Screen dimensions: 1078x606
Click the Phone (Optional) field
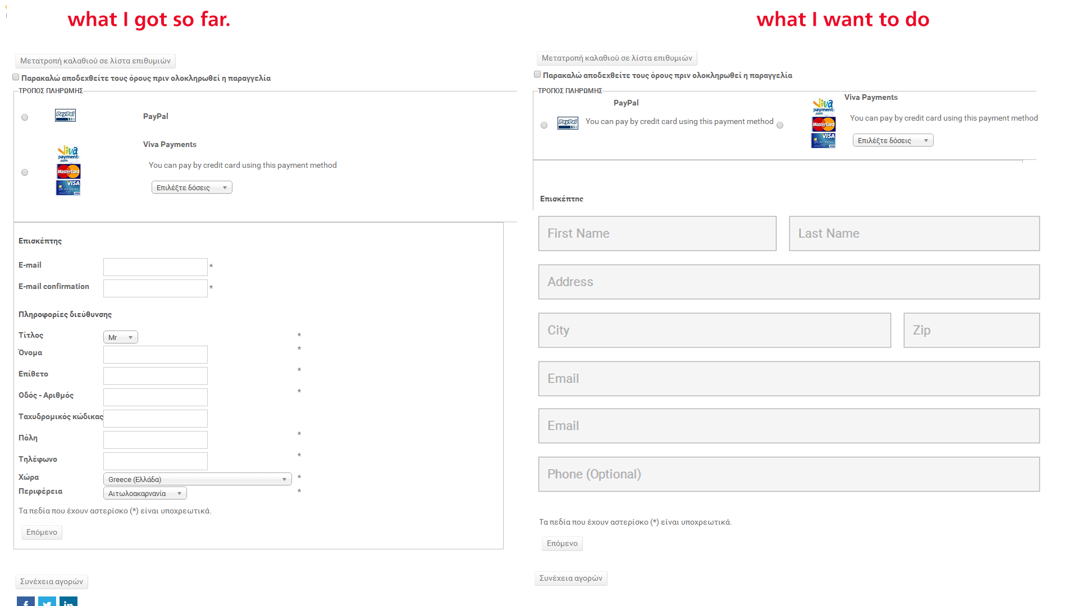click(789, 474)
